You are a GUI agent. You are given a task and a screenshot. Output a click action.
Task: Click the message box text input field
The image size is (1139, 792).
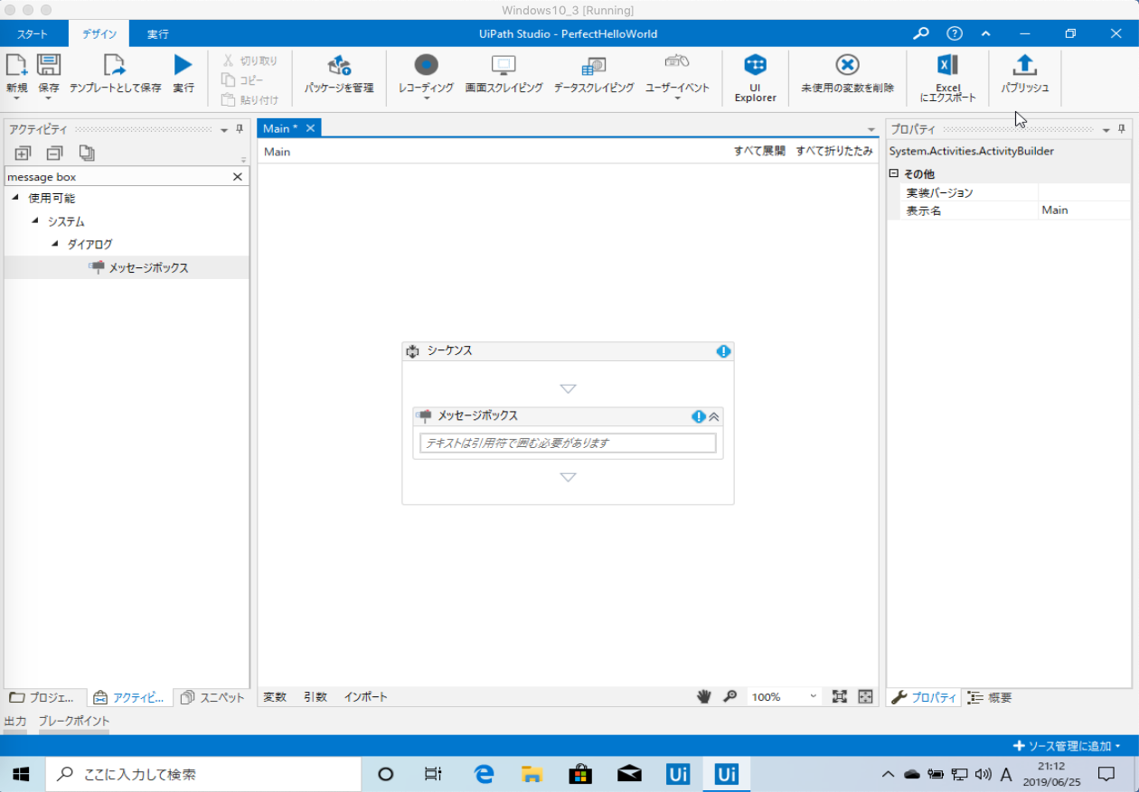pos(568,443)
